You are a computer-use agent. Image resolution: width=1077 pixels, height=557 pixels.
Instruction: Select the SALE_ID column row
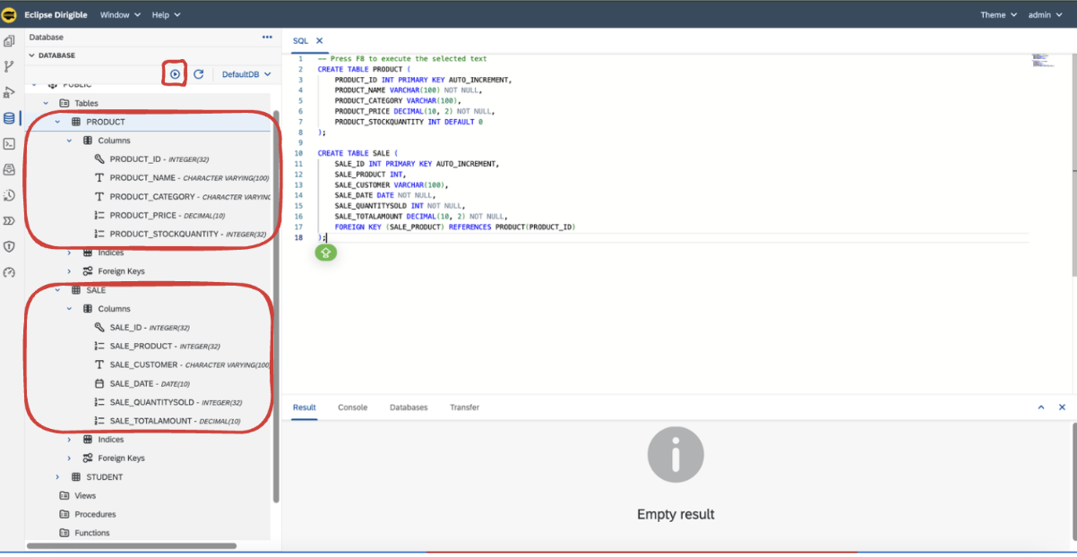pos(148,328)
